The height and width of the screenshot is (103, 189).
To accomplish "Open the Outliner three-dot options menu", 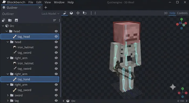I will coord(59,20).
